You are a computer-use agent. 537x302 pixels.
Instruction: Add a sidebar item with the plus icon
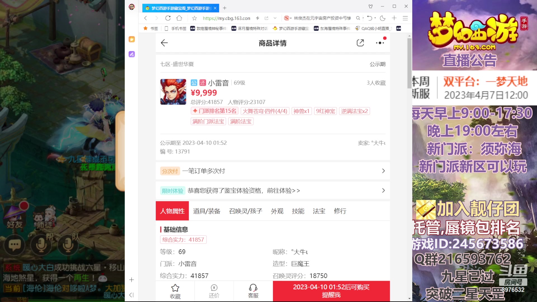tap(132, 280)
